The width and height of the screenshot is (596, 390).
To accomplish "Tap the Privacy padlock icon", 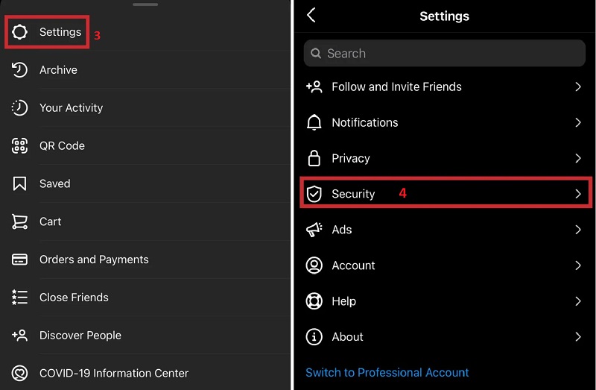I will pos(314,158).
